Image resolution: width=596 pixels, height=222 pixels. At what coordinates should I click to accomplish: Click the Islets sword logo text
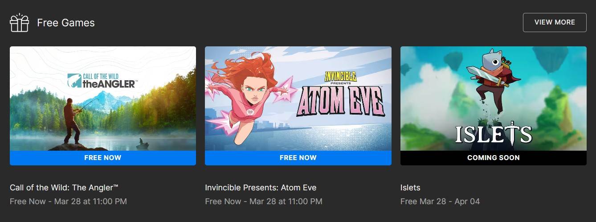[x=493, y=134]
